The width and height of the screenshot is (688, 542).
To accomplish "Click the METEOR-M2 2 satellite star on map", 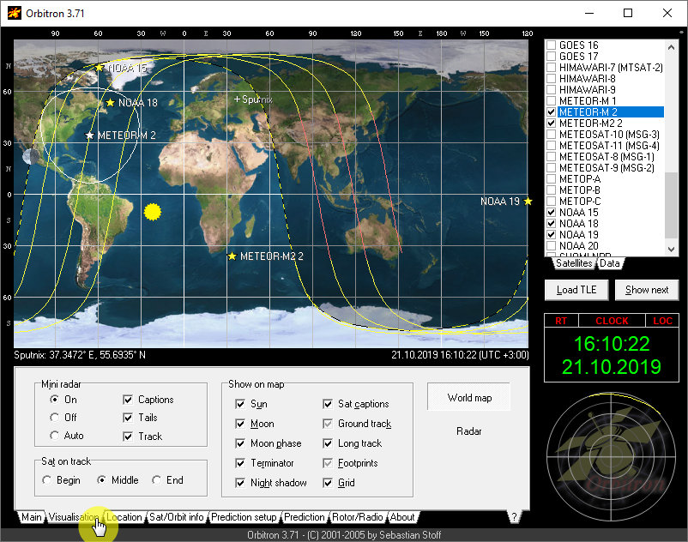I will tap(232, 256).
